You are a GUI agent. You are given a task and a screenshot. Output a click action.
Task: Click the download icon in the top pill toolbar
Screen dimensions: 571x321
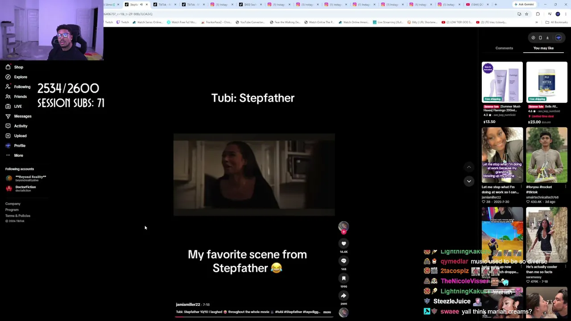[547, 38]
